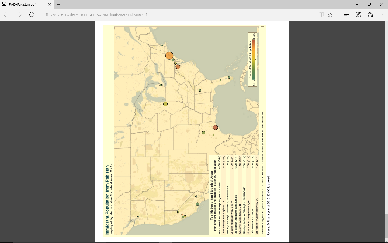This screenshot has height=243, width=388.
Task: Click the color gradient legend bar
Action: (254, 60)
